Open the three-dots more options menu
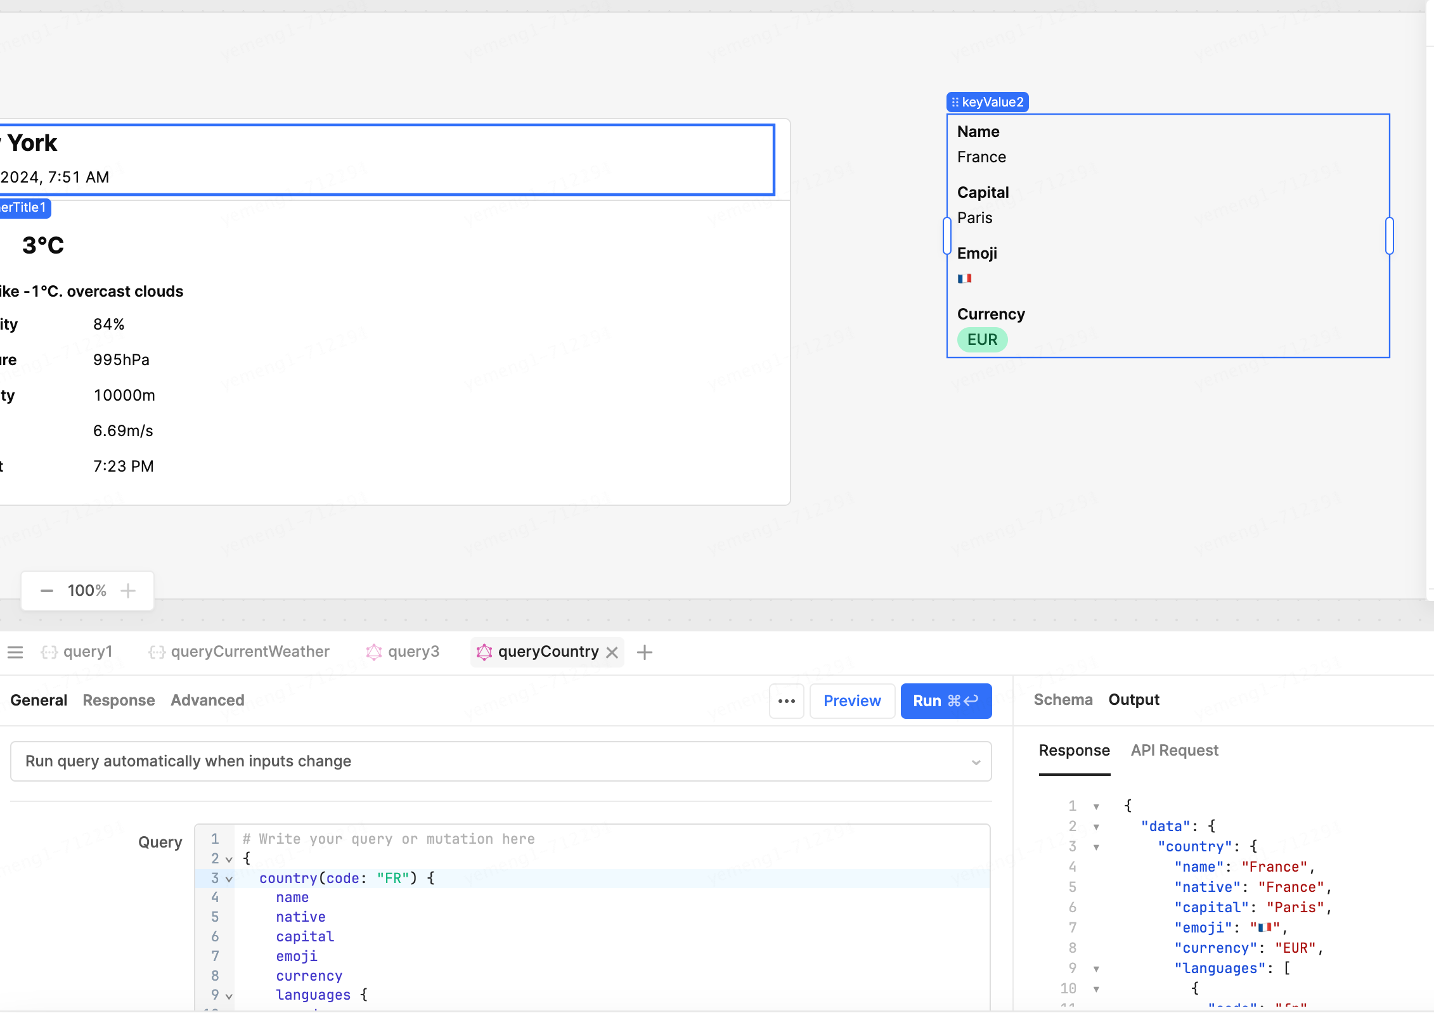The image size is (1434, 1013). click(786, 700)
